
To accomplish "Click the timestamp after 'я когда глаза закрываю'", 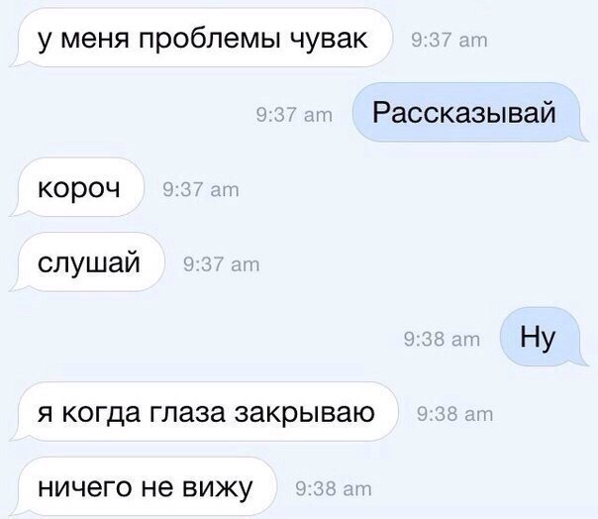I will tap(454, 414).
